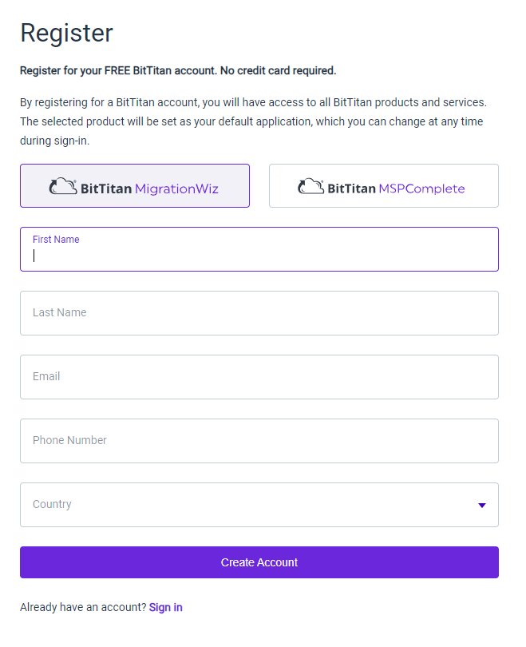Click the Country dropdown arrow icon
This screenshot has height=647, width=526.
coord(481,505)
